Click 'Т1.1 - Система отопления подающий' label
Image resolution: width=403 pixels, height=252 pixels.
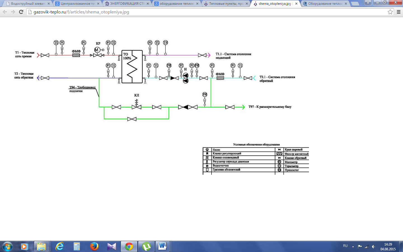point(233,56)
